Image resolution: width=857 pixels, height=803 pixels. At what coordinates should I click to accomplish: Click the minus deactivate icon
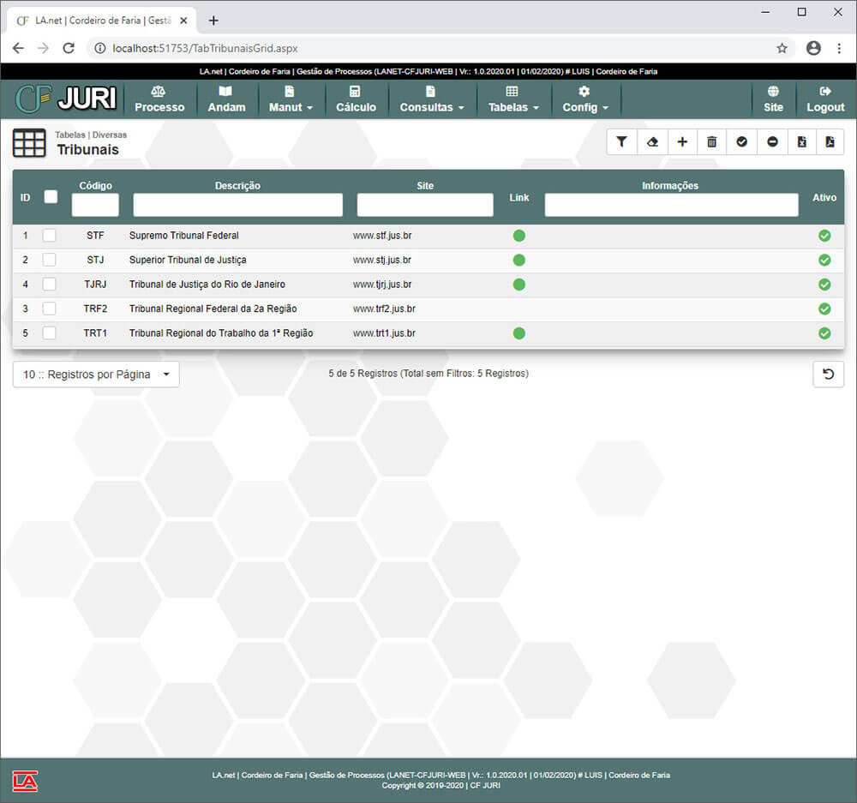coord(772,142)
